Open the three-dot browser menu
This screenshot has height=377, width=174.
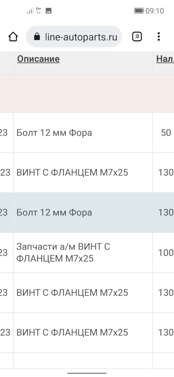coord(158,37)
